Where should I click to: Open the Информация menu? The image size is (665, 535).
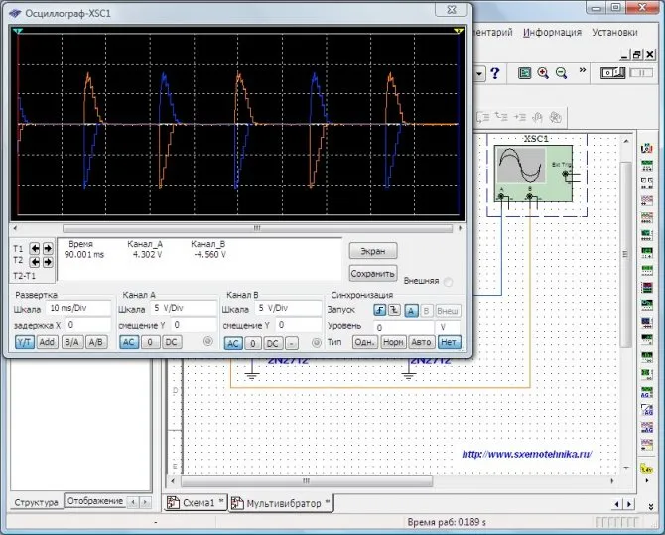552,32
